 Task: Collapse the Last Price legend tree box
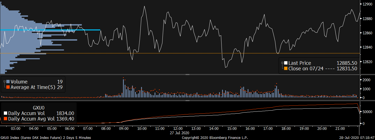282,63
